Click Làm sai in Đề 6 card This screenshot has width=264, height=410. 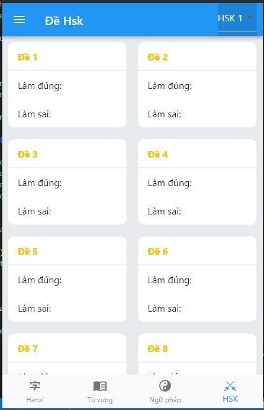coord(164,309)
